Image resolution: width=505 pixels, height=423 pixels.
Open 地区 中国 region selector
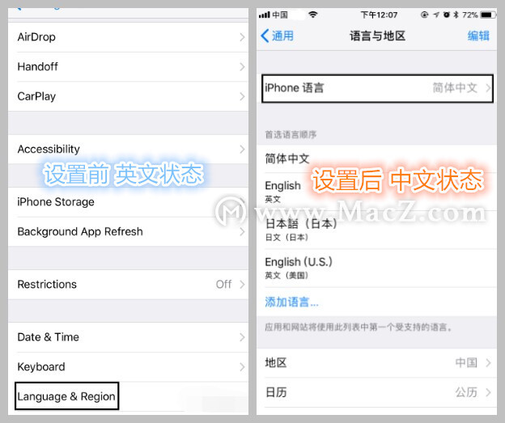[x=377, y=363]
